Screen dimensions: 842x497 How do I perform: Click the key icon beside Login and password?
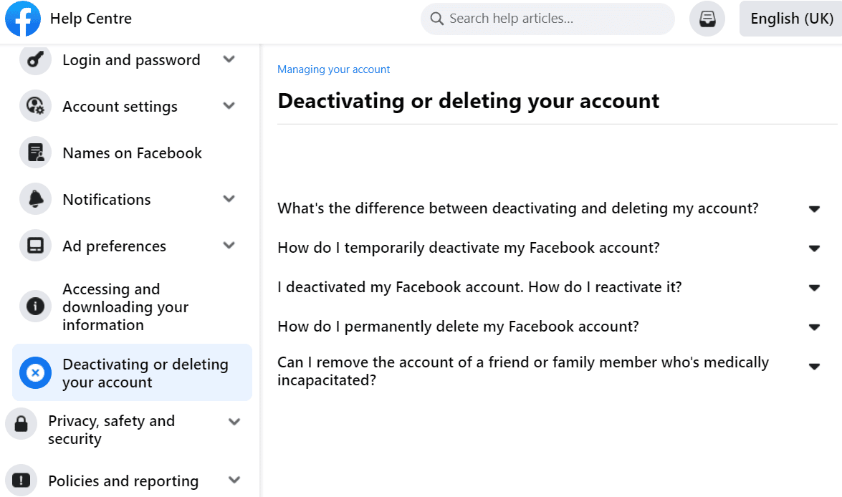point(35,59)
